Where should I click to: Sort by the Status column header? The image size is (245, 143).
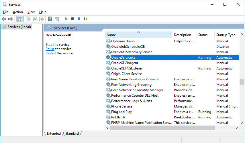[x=205, y=35]
